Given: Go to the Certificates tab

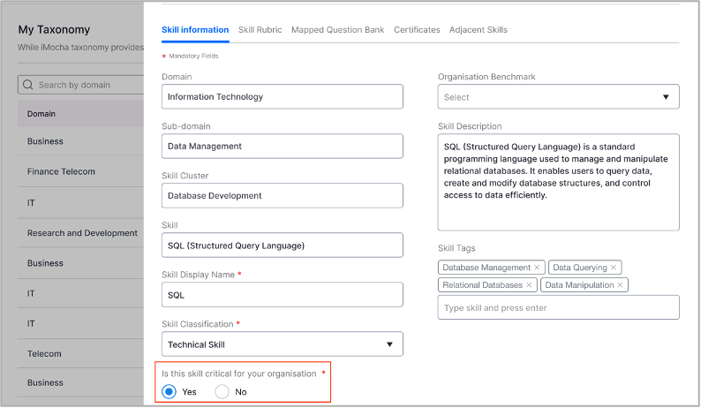Looking at the screenshot, I should (417, 30).
